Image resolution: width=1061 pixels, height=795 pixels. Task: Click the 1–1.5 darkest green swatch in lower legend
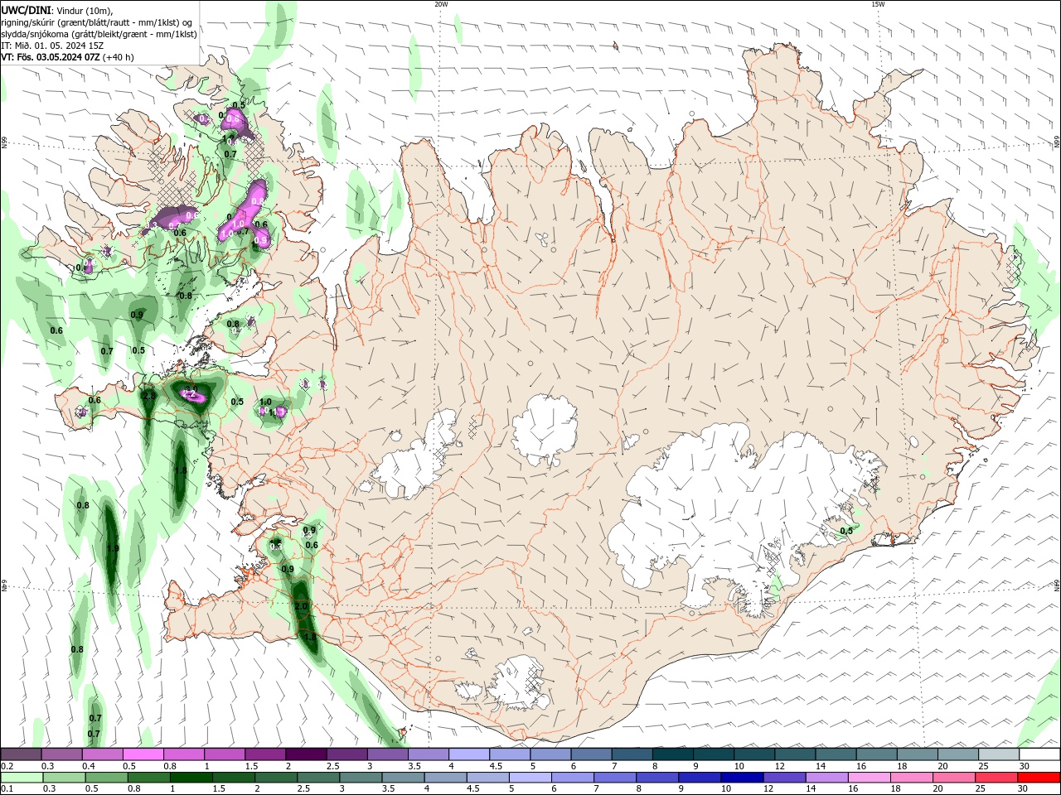tap(191, 778)
